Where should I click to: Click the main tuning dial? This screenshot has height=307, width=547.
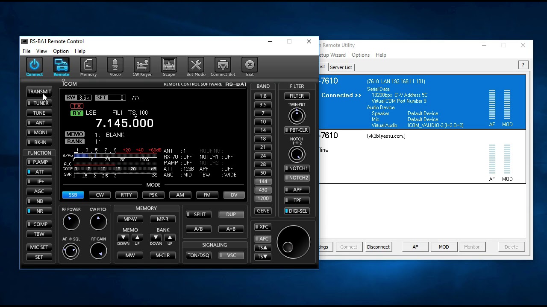(293, 242)
